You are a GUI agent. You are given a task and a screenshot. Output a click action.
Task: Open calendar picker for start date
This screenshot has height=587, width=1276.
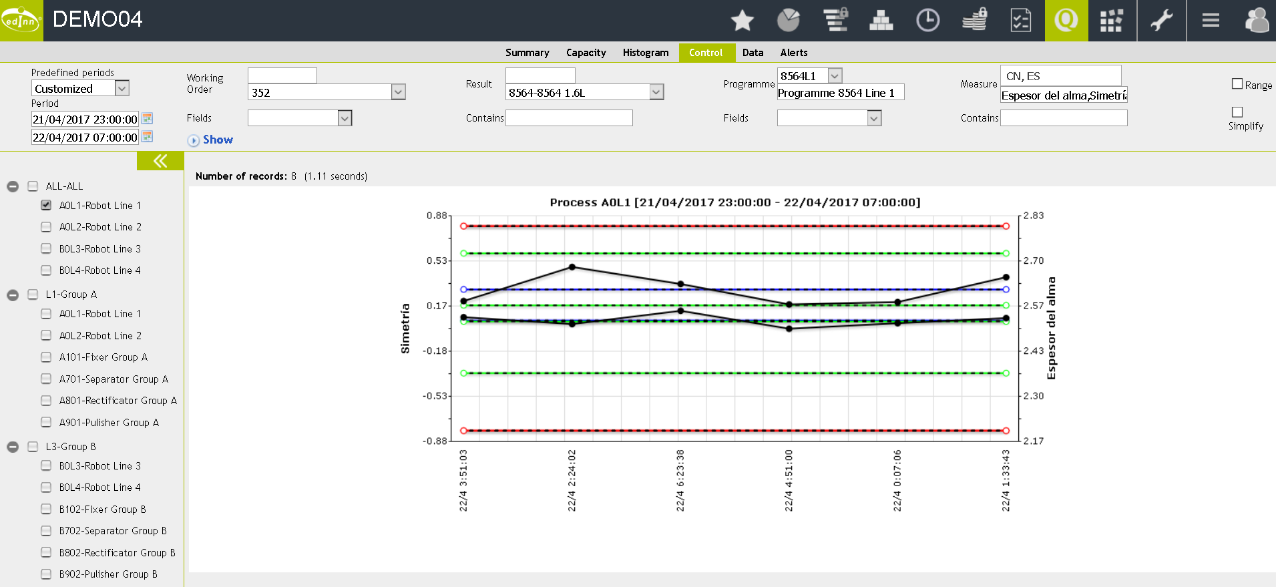(148, 118)
